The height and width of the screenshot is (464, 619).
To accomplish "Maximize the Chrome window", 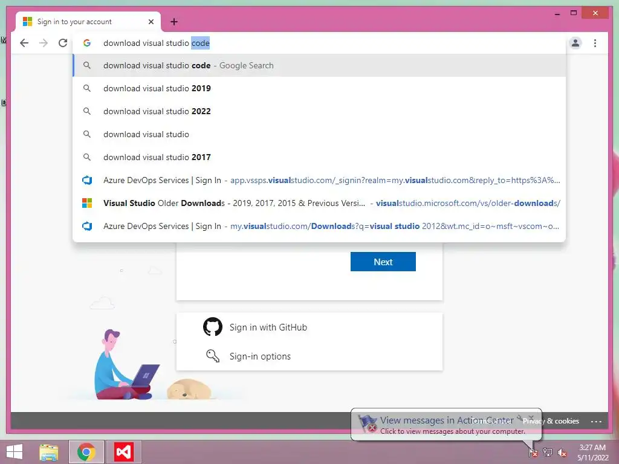I will (574, 13).
